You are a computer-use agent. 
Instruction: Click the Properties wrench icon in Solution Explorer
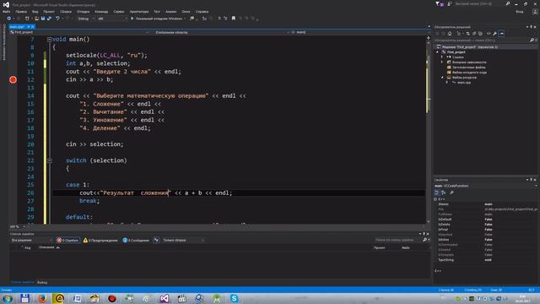(495, 34)
